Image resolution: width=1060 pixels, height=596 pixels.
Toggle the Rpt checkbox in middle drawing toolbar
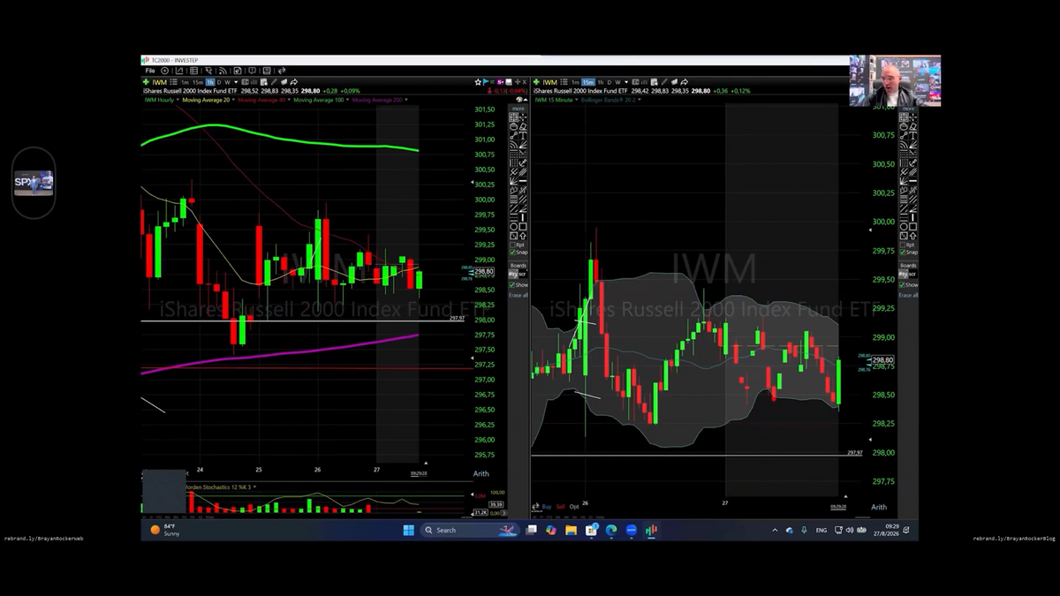(512, 245)
